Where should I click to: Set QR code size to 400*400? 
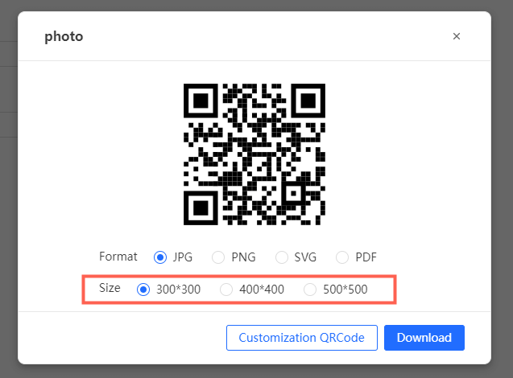tap(227, 290)
